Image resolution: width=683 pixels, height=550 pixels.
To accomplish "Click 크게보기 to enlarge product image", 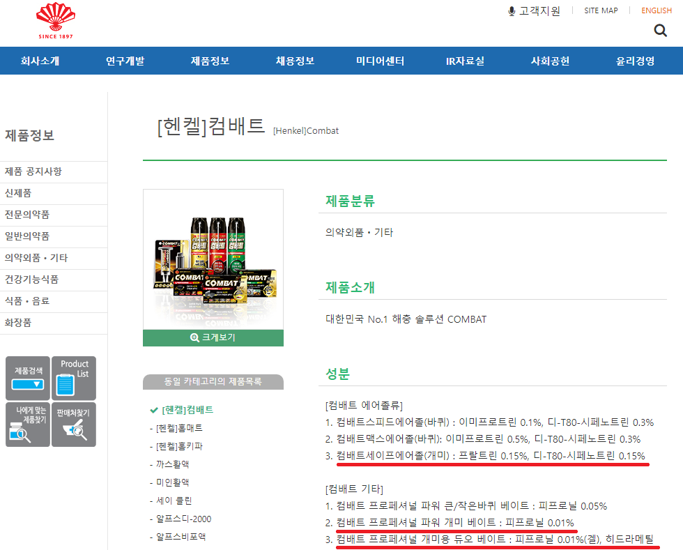I will pos(213,337).
